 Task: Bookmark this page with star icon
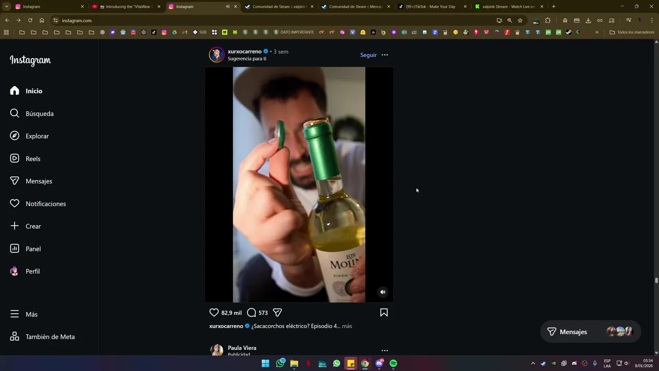point(520,21)
